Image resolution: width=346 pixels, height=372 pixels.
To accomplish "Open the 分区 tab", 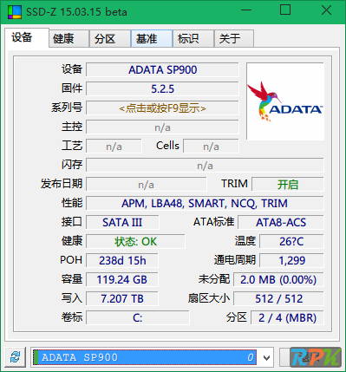I will pyautogui.click(x=110, y=38).
